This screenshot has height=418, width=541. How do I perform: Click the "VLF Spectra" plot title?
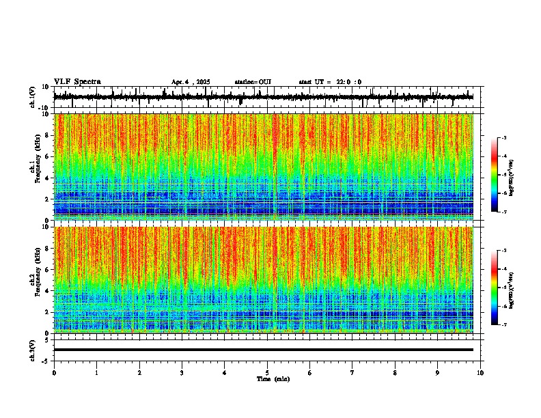pos(77,82)
